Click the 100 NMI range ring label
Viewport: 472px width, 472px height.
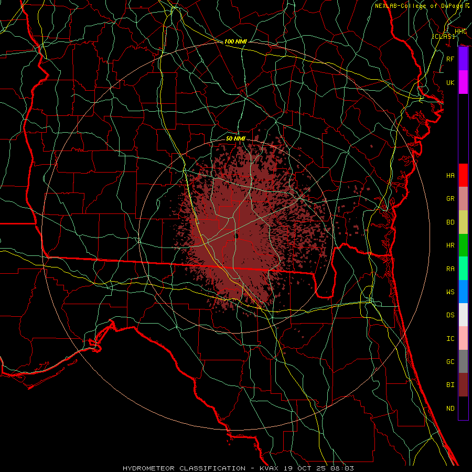tap(235, 41)
